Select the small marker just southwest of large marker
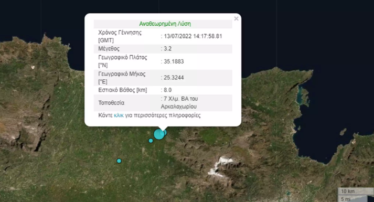 pyautogui.click(x=151, y=141)
